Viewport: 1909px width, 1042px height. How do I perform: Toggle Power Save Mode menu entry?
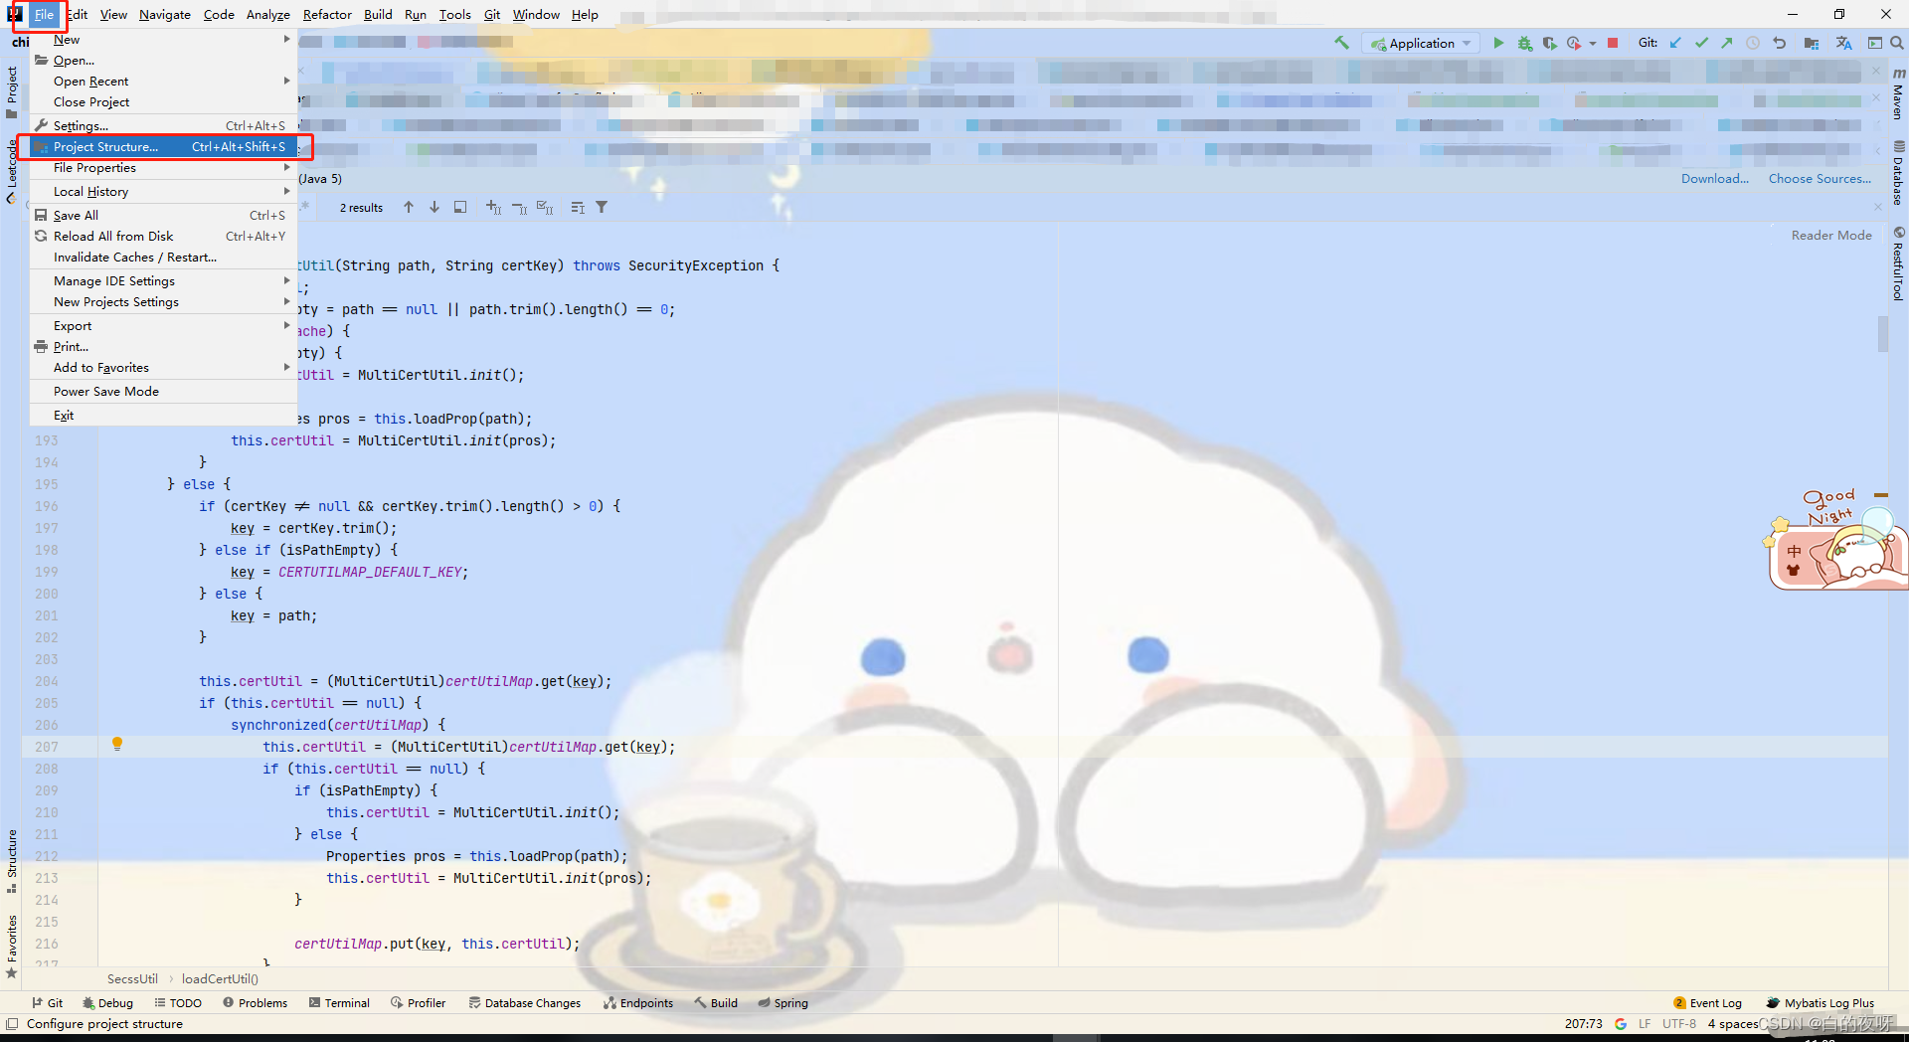point(164,392)
